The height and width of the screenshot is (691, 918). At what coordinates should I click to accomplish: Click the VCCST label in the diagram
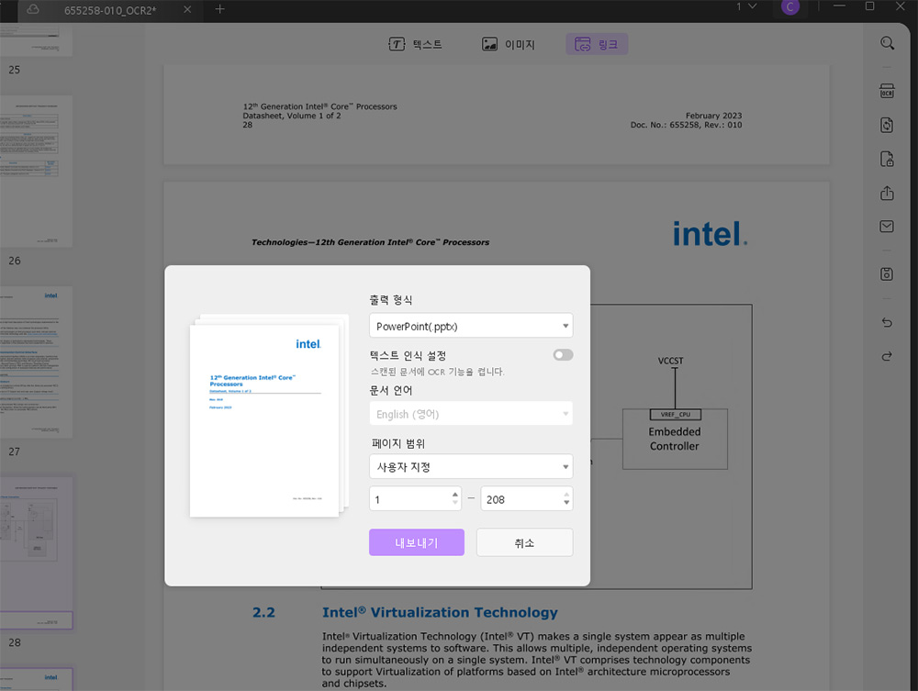pyautogui.click(x=670, y=361)
